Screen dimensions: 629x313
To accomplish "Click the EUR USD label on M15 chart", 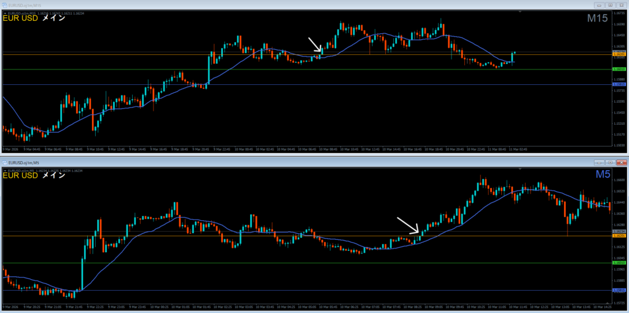I will point(21,18).
